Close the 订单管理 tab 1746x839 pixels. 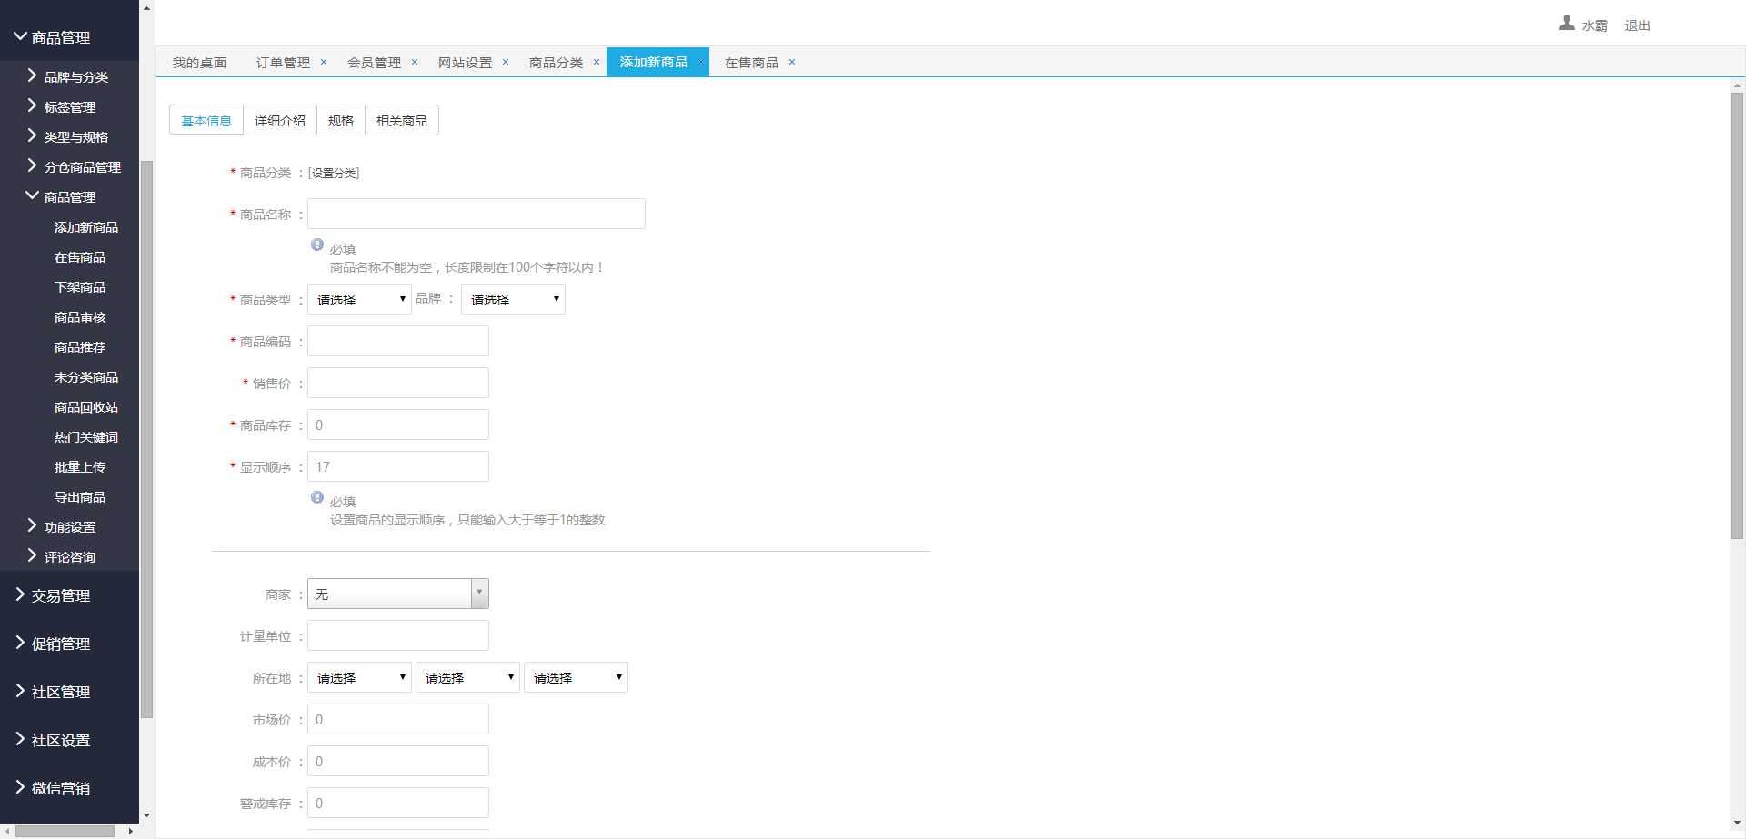pyautogui.click(x=324, y=62)
